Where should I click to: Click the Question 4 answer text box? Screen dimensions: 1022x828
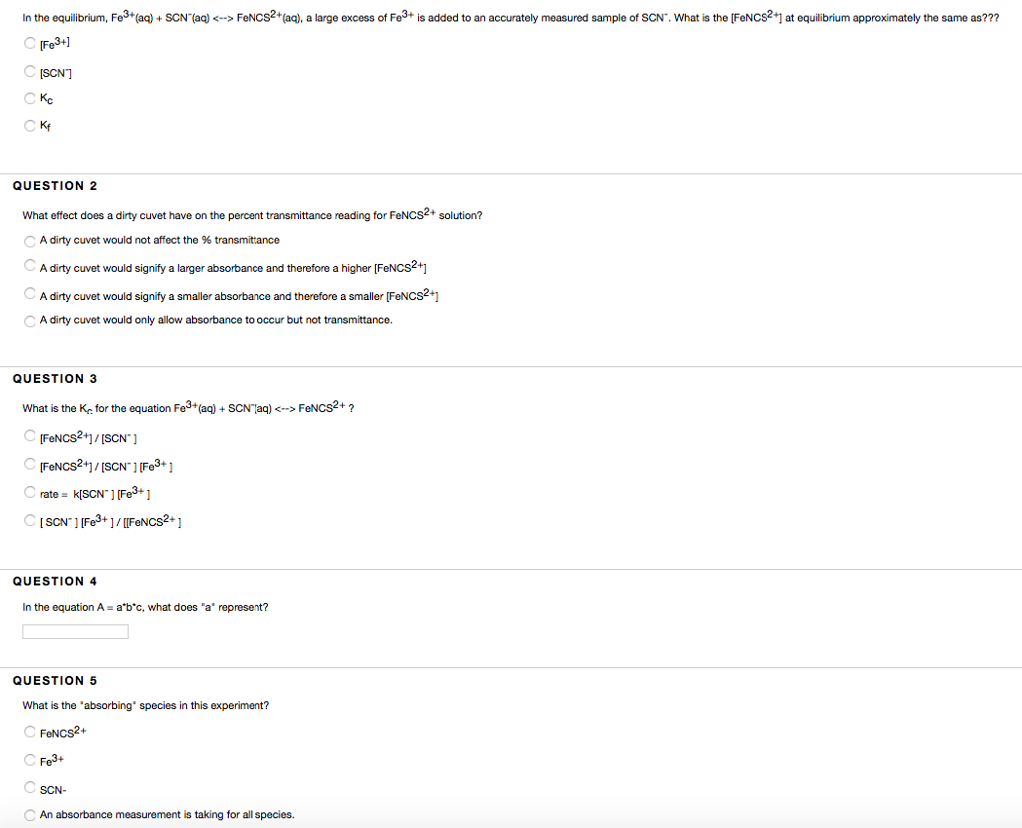coord(74,630)
